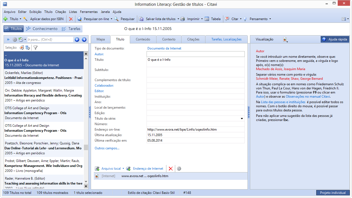The image size is (352, 198).
Task: Click the Salvar lista de títulos icon
Action: (141, 19)
